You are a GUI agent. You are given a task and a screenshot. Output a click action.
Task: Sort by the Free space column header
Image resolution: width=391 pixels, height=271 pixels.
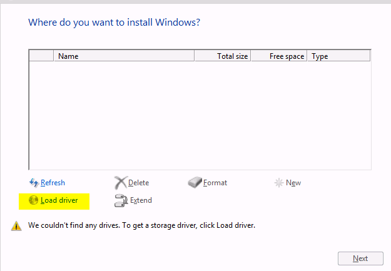click(x=279, y=56)
